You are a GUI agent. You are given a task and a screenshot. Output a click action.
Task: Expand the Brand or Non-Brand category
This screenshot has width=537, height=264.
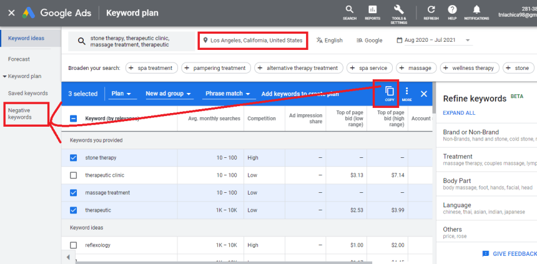coord(486,135)
